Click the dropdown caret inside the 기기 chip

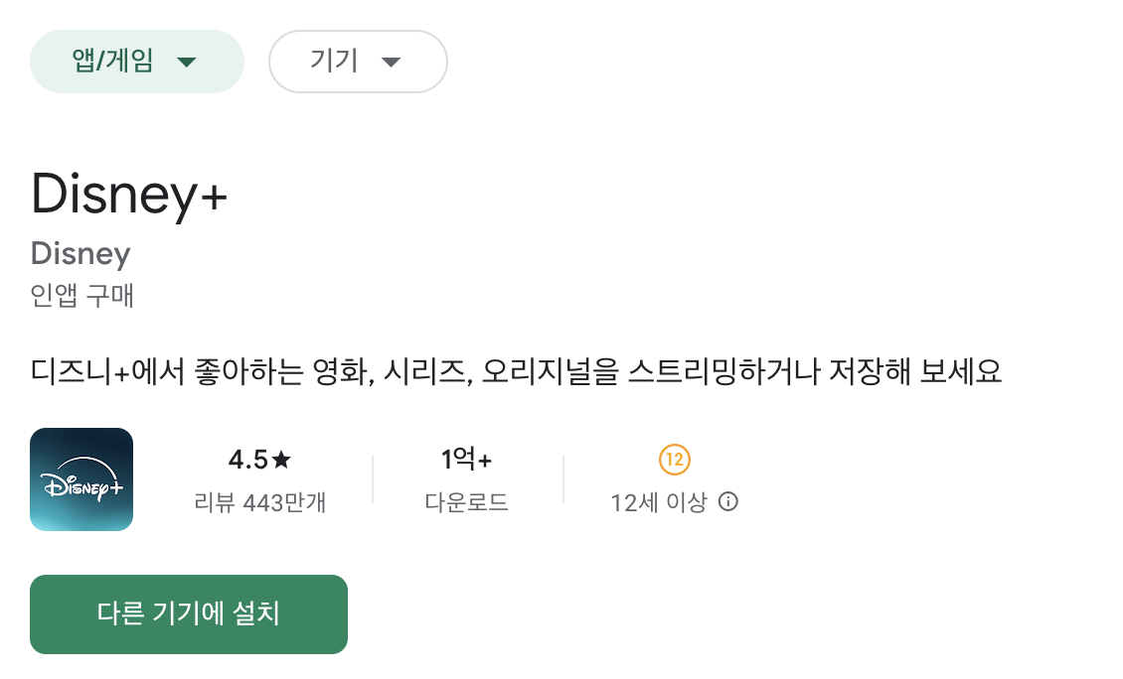pos(392,62)
